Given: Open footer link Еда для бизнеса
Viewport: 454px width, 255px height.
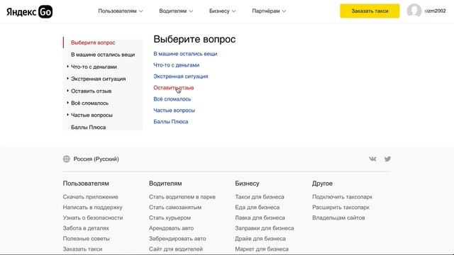Looking at the screenshot, I should point(257,208).
